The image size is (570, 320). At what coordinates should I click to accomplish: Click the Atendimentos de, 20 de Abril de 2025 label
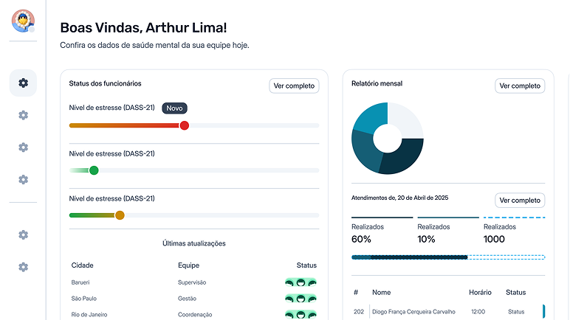point(399,198)
